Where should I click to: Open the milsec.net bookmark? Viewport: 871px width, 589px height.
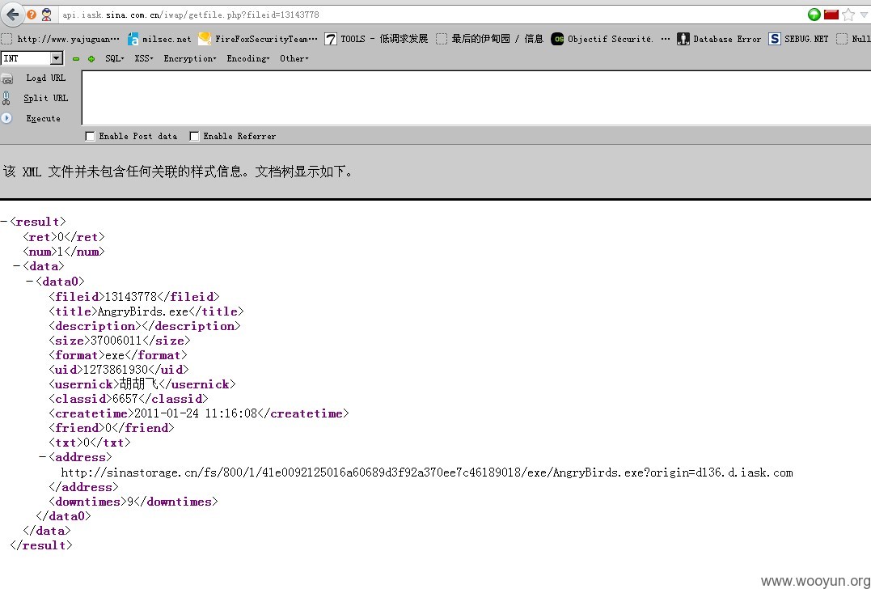coord(159,39)
